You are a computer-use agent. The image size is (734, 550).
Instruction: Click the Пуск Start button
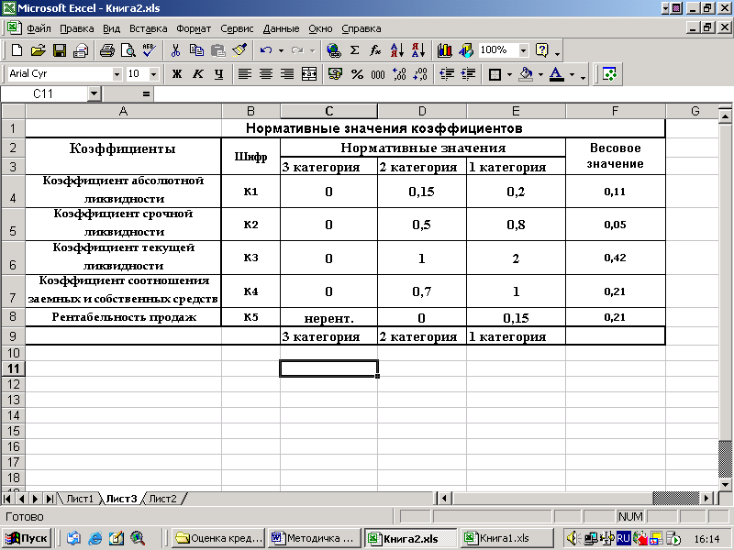27,538
